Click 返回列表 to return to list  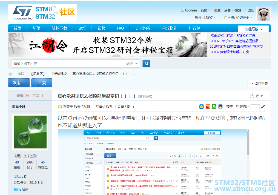259,84
